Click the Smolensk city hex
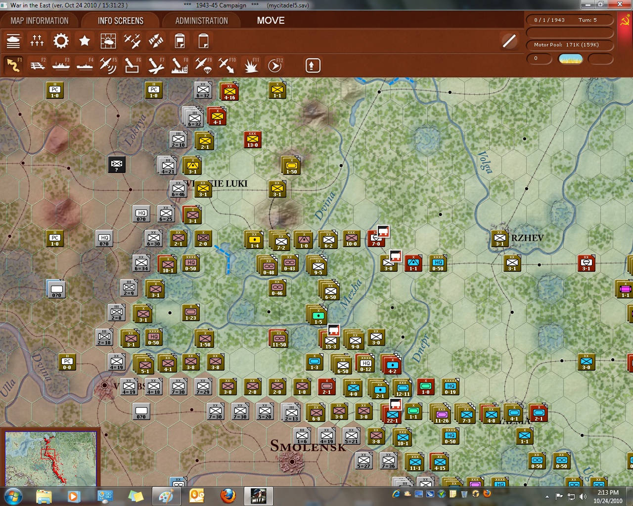633x506 pixels. click(292, 462)
